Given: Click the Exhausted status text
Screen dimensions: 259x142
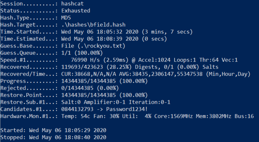Looking at the screenshot, I should point(76,11).
